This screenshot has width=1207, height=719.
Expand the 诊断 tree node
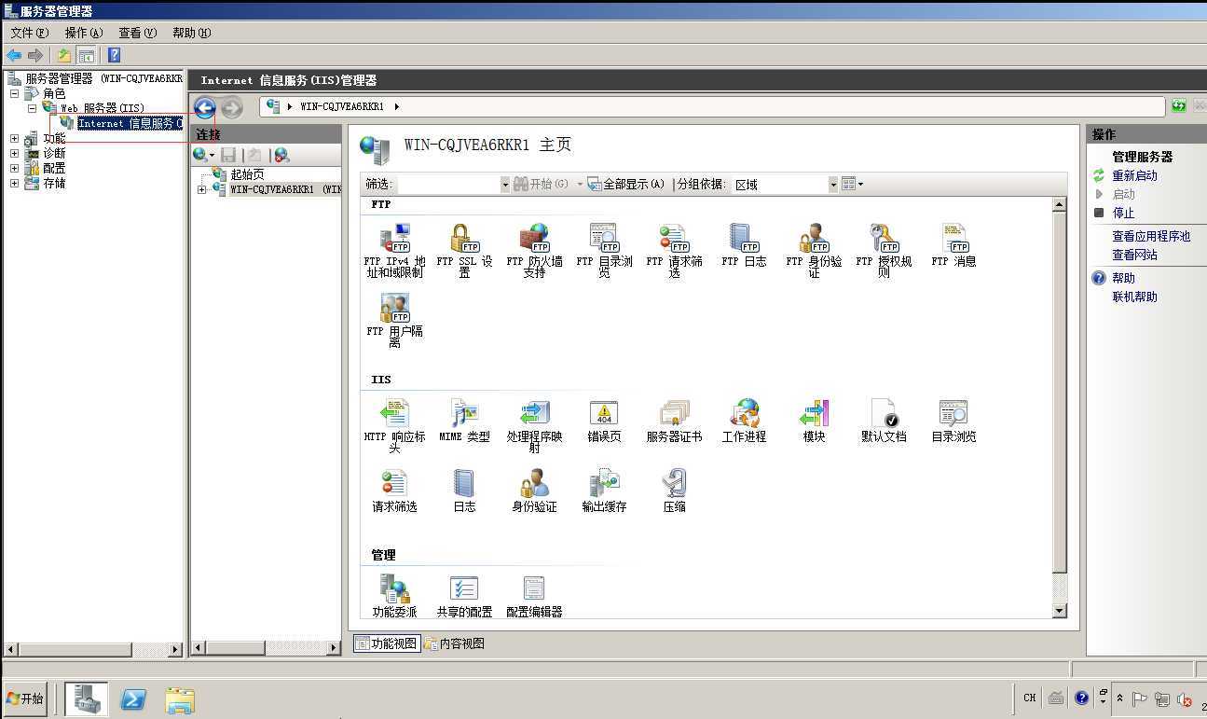[x=14, y=153]
